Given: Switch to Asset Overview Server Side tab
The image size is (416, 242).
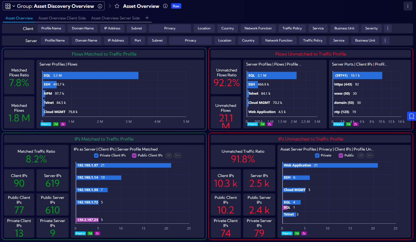Looking at the screenshot, I should [115, 18].
